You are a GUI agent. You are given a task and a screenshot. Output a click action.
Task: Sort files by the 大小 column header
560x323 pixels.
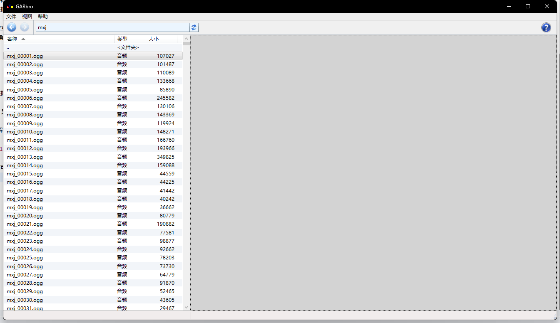[x=162, y=39]
